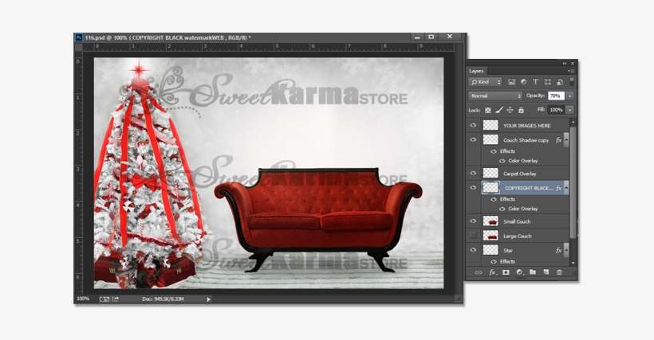The width and height of the screenshot is (654, 340).
Task: Create a new group folder icon
Action: pos(533,272)
